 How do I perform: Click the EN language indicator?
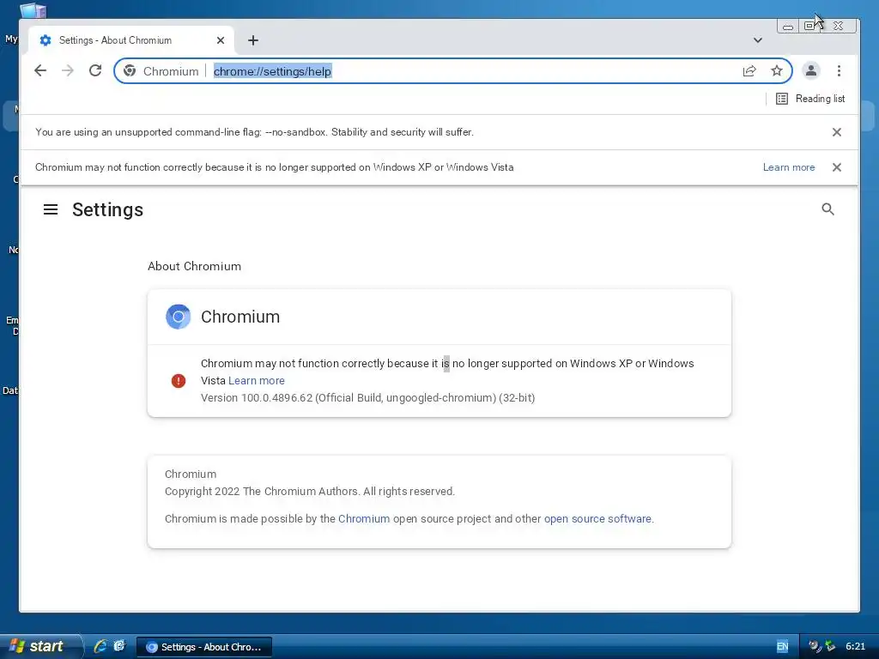(x=782, y=646)
